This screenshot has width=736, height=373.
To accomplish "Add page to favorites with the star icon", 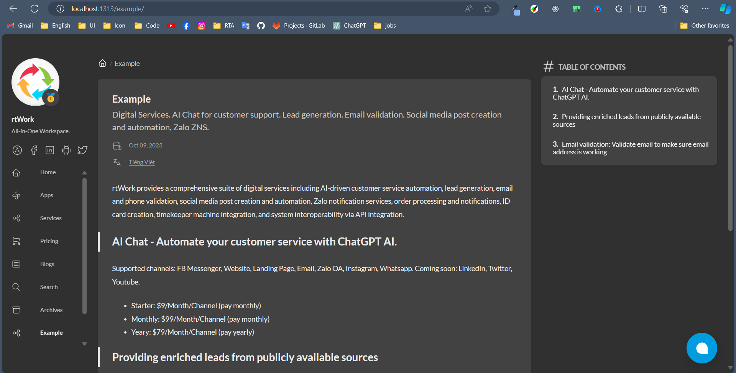I will pyautogui.click(x=488, y=9).
